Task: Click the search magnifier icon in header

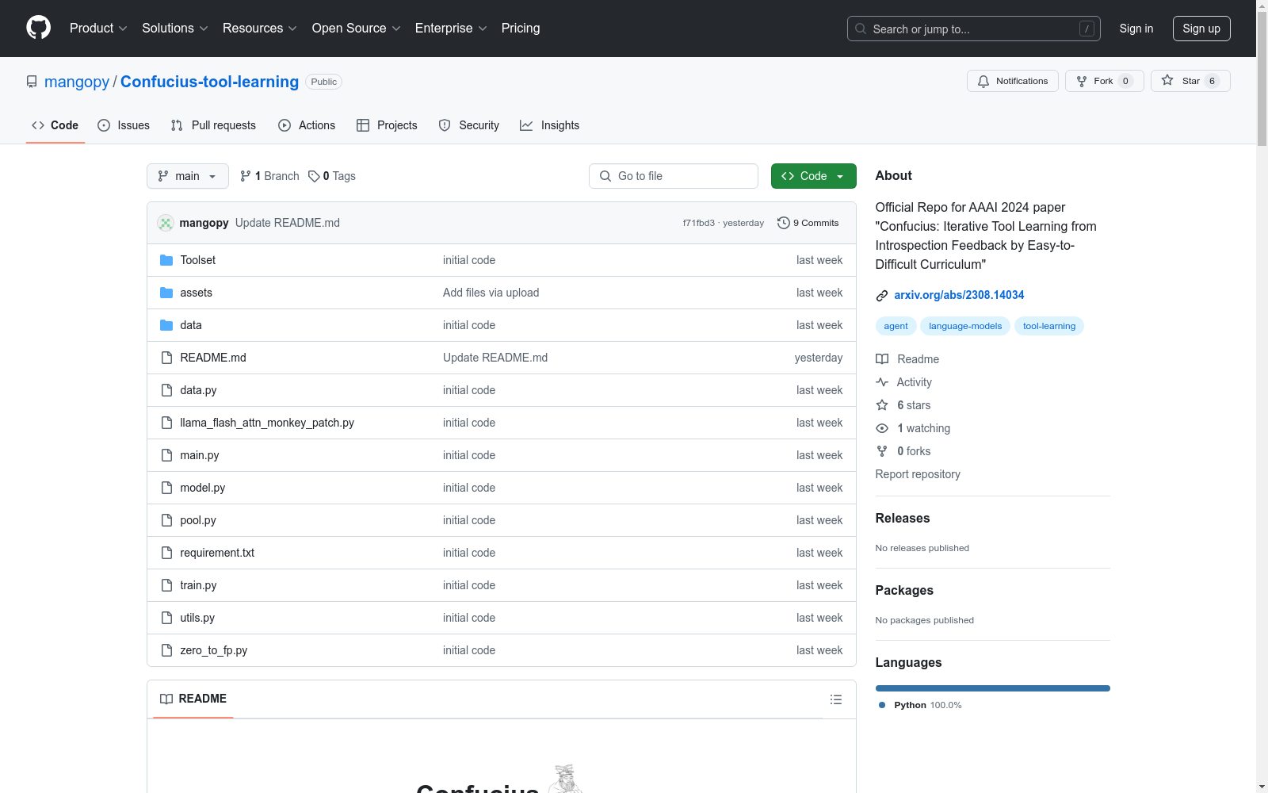Action: (x=861, y=29)
